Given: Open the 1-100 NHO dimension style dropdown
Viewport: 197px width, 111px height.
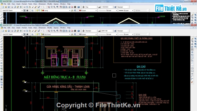Looking at the screenshot, I should (x=112, y=7).
